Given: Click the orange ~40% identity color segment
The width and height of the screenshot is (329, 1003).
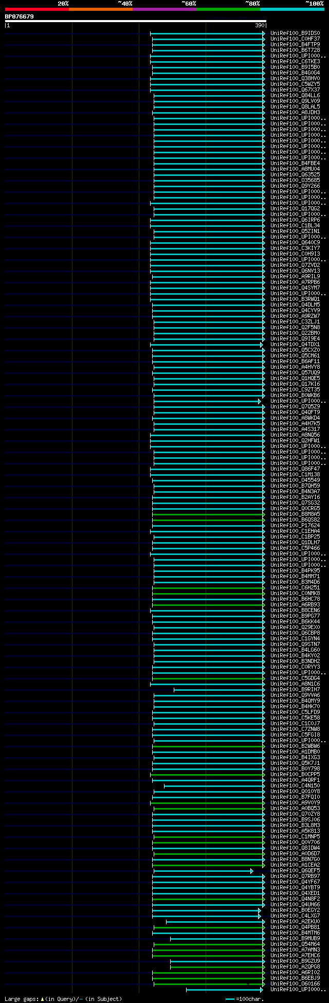Looking at the screenshot, I should click(101, 9).
